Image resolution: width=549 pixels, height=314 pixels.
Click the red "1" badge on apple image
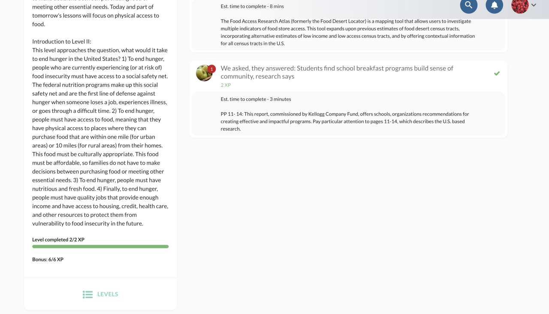[x=211, y=69]
